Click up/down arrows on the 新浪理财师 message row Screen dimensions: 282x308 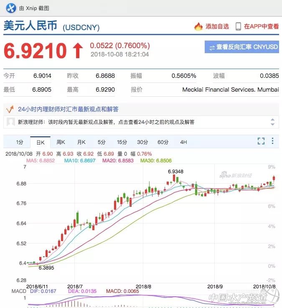point(273,122)
